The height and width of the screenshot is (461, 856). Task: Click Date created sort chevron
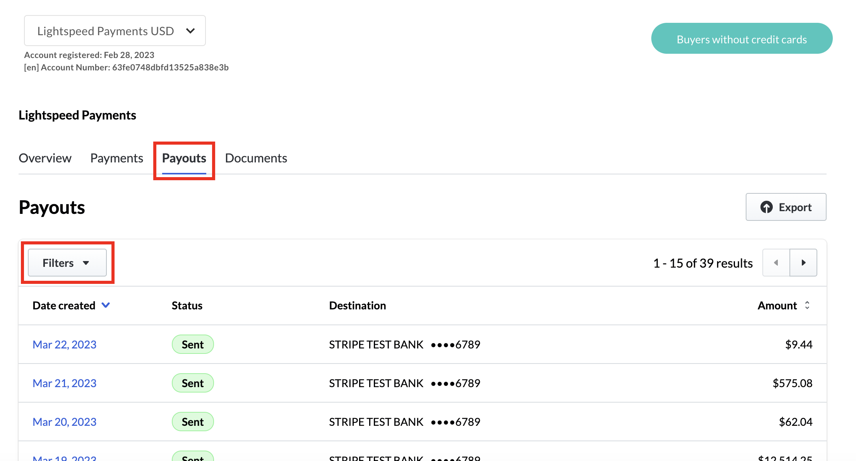pos(106,305)
